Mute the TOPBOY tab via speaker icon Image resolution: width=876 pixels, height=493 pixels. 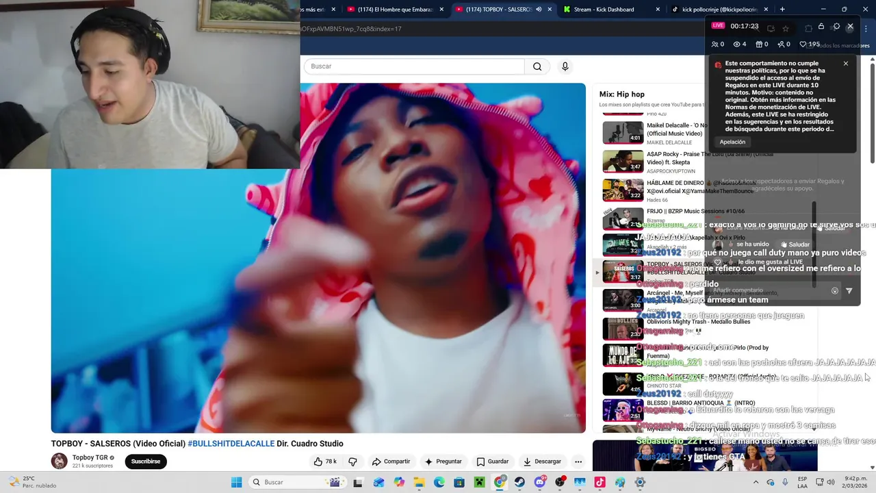click(539, 10)
